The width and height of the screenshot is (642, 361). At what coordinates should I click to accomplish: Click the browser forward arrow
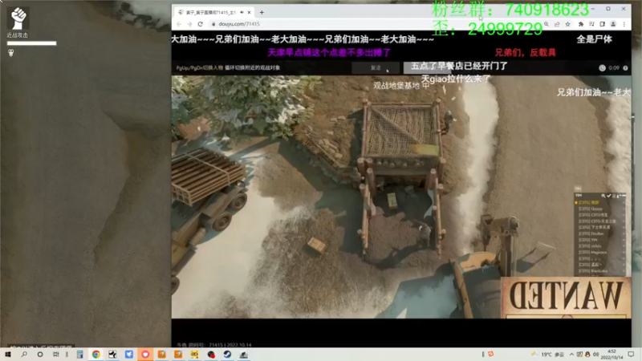pyautogui.click(x=189, y=24)
